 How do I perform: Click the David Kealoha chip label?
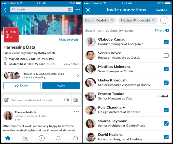click(x=97, y=20)
